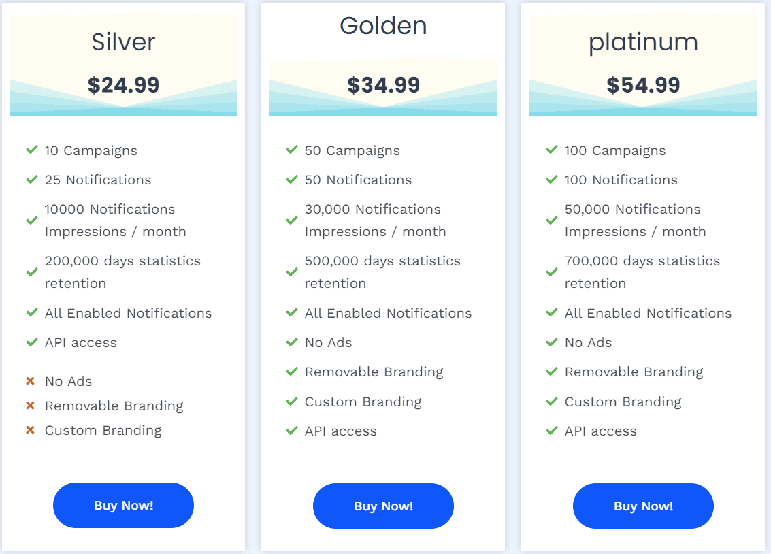
Task: Click the checkmark next to Silver's API access
Action: [x=31, y=343]
